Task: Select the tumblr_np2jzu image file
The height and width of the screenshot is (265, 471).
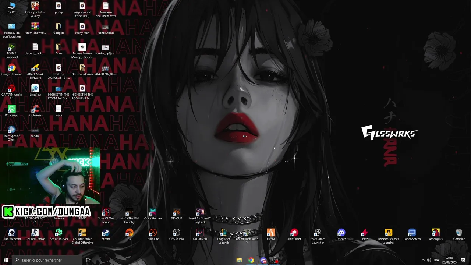Action: point(106,49)
